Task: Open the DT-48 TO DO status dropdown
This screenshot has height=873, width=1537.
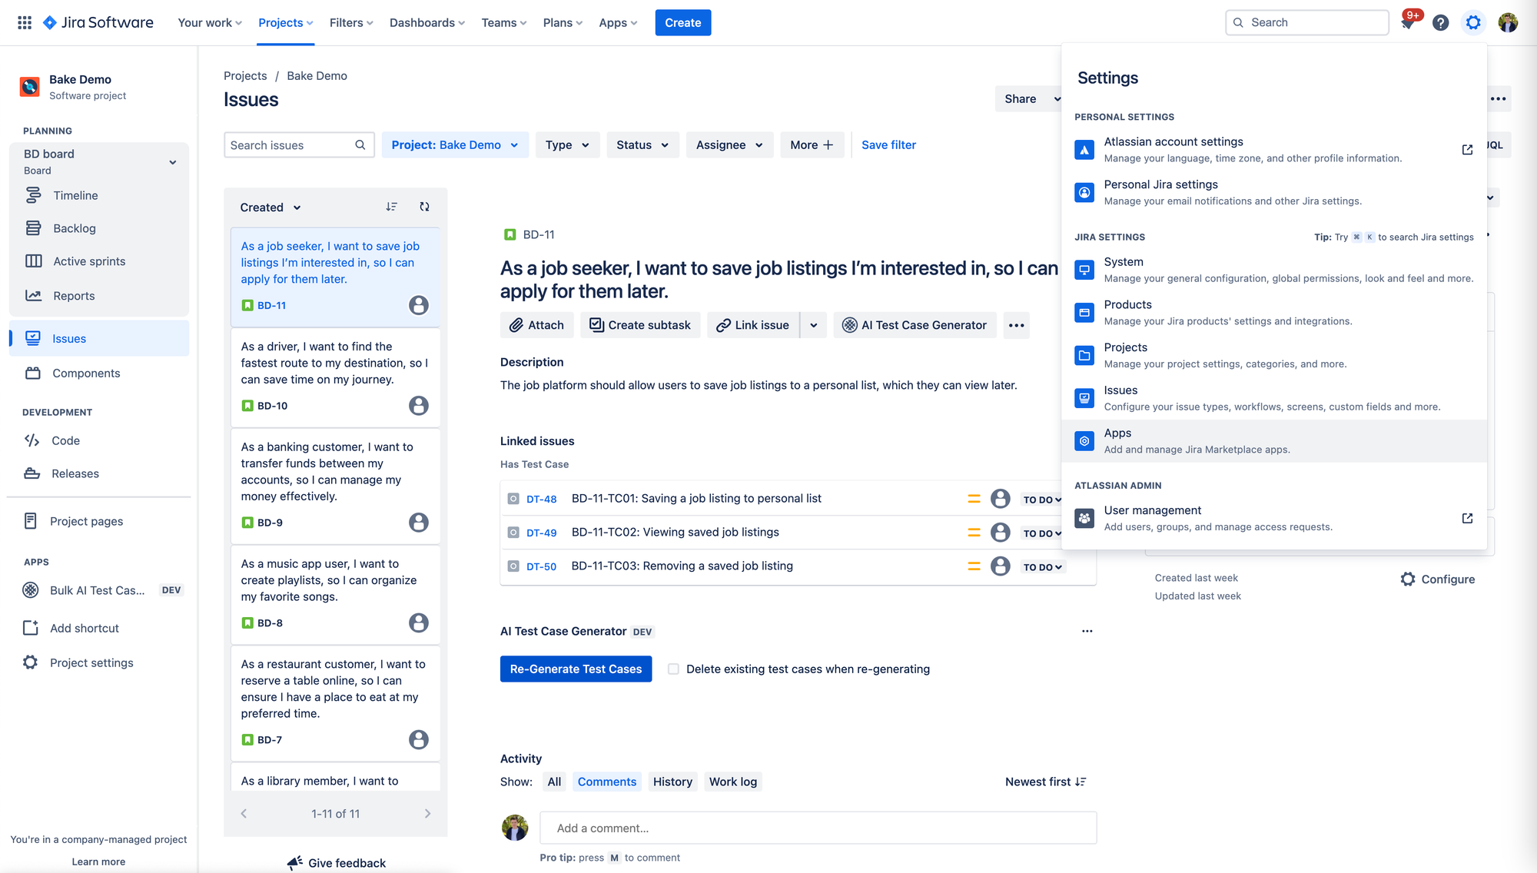Action: point(1042,500)
